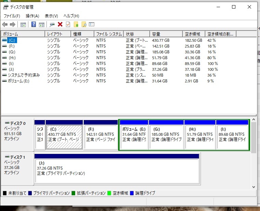Click the forward arrow toolbar icon
The width and height of the screenshot is (260, 211).
click(x=13, y=24)
